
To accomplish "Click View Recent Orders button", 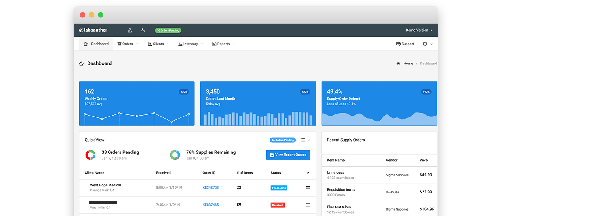I will [288, 155].
